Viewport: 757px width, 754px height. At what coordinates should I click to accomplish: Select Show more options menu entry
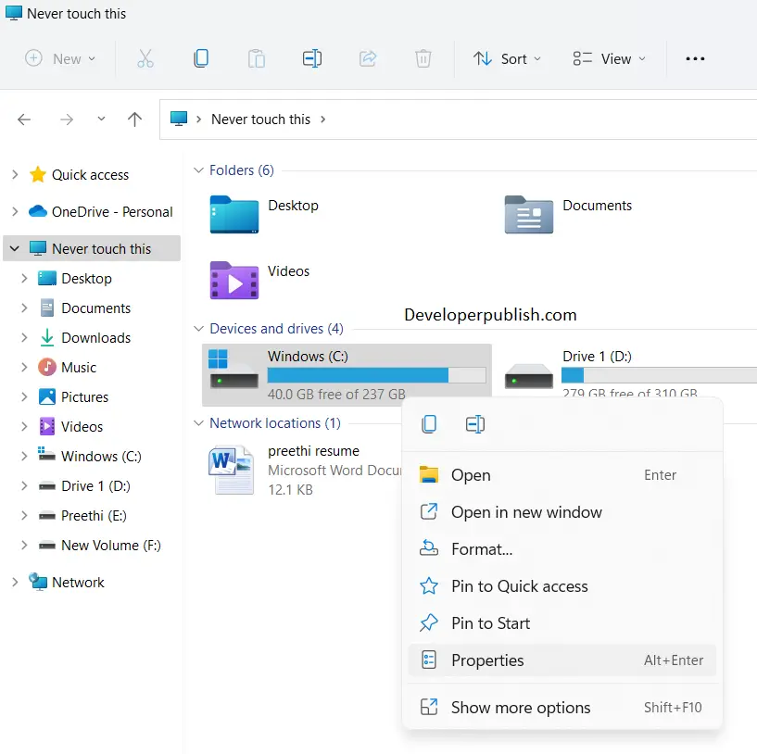coord(561,707)
